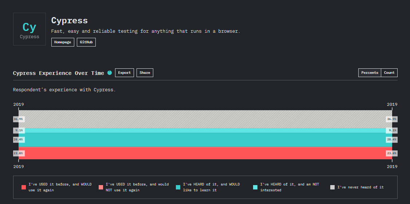Click the red 'WOULD use it again' legend swatch
410x204 pixels.
(x=24, y=187)
